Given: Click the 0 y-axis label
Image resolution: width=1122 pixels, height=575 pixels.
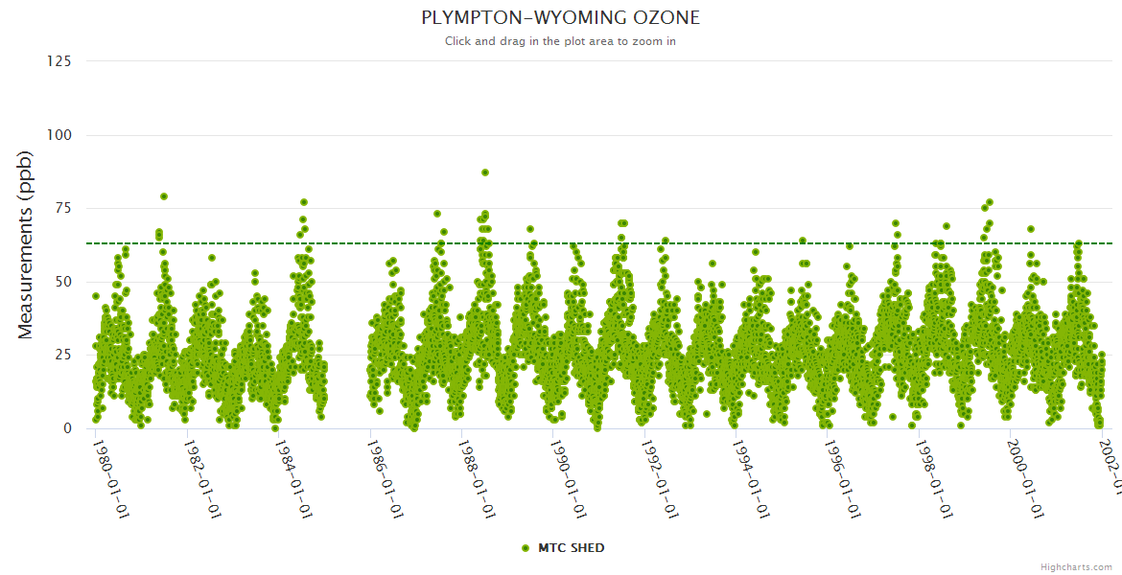Looking at the screenshot, I should pos(67,428).
